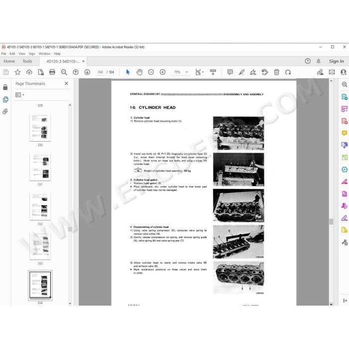Click the scrolling mode keyboard icon

(x=213, y=72)
